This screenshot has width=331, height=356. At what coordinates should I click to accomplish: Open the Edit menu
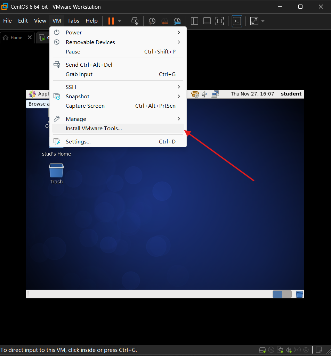pos(23,20)
